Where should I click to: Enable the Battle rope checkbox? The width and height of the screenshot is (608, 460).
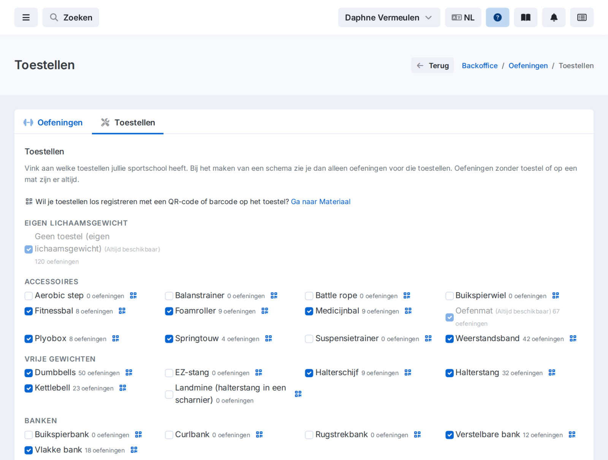[x=309, y=296]
